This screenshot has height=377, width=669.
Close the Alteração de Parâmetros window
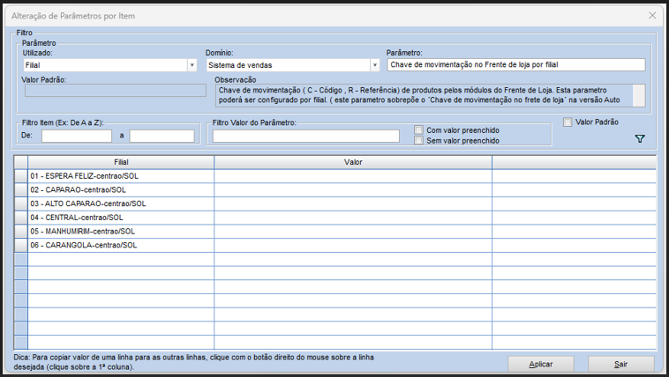pos(652,16)
